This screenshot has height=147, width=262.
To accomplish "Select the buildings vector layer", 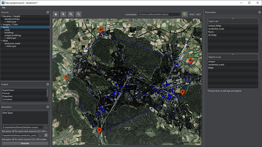I will click(9, 33).
